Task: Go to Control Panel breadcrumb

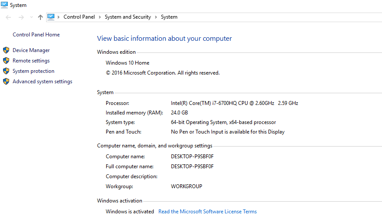Action: coord(79,17)
